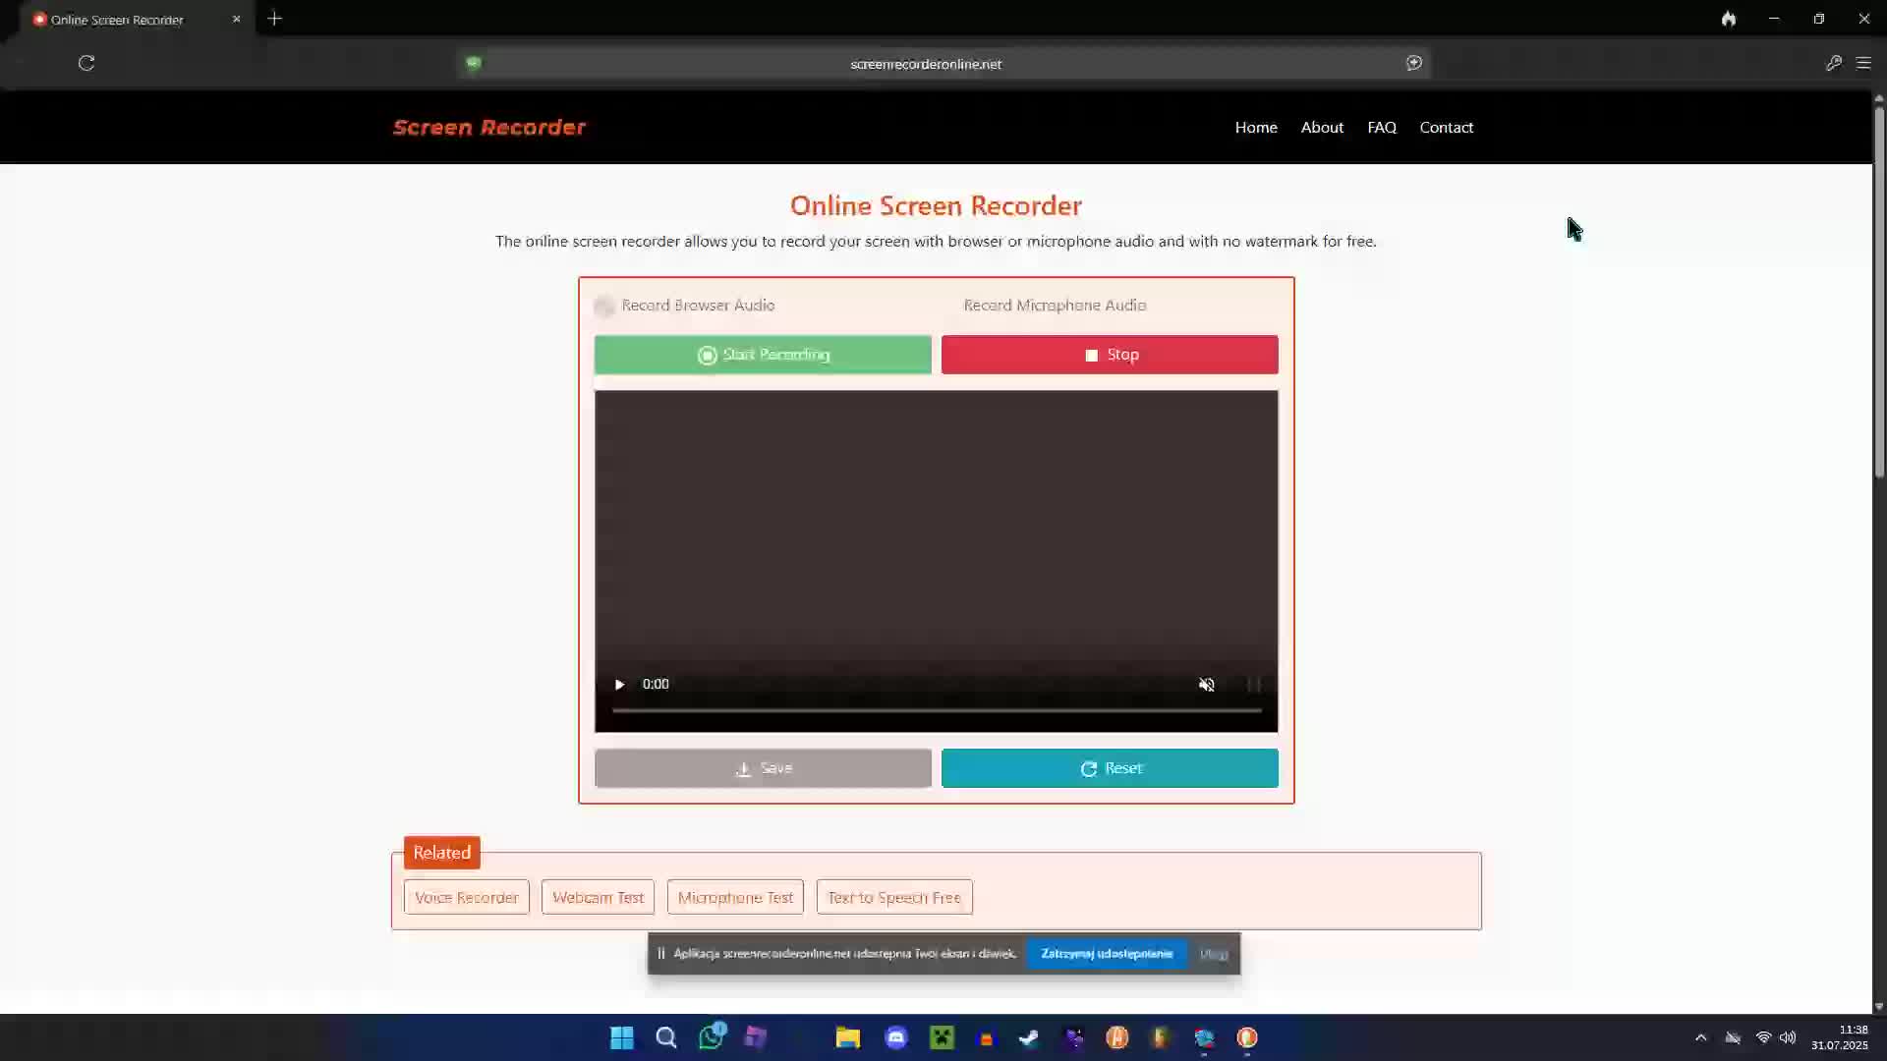Open the DuckDuckGo browser taskbar icon
The width and height of the screenshot is (1887, 1061).
[x=1247, y=1037]
